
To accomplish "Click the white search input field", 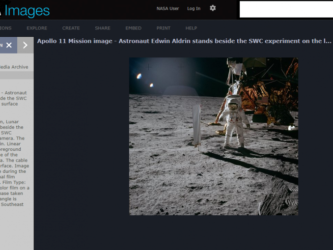I will (286, 9).
